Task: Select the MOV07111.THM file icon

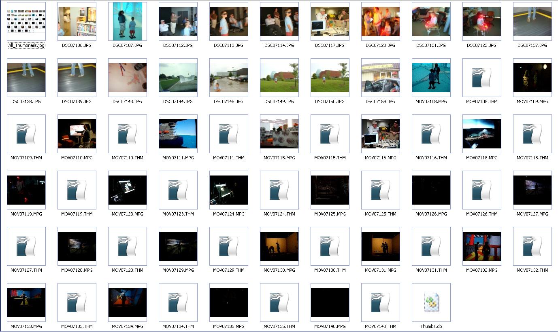Action: pyautogui.click(x=229, y=134)
